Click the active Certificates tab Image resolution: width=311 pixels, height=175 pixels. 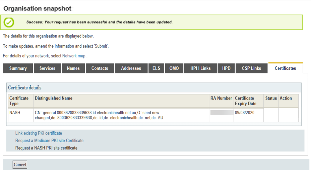[x=285, y=68]
